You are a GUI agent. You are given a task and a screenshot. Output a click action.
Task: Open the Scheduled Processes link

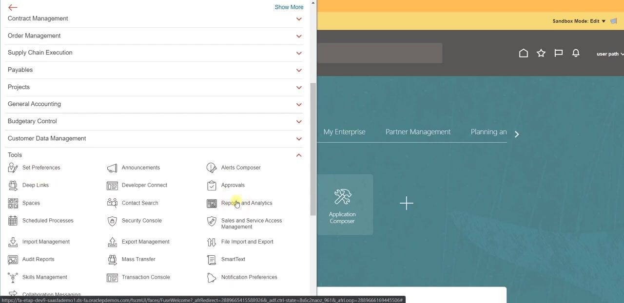(48, 221)
